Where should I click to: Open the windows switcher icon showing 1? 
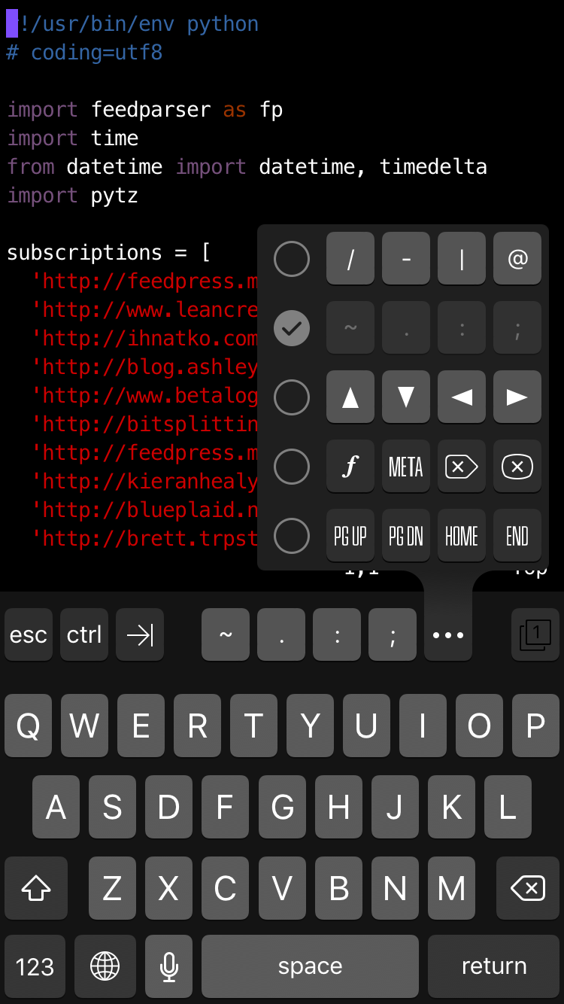click(535, 634)
